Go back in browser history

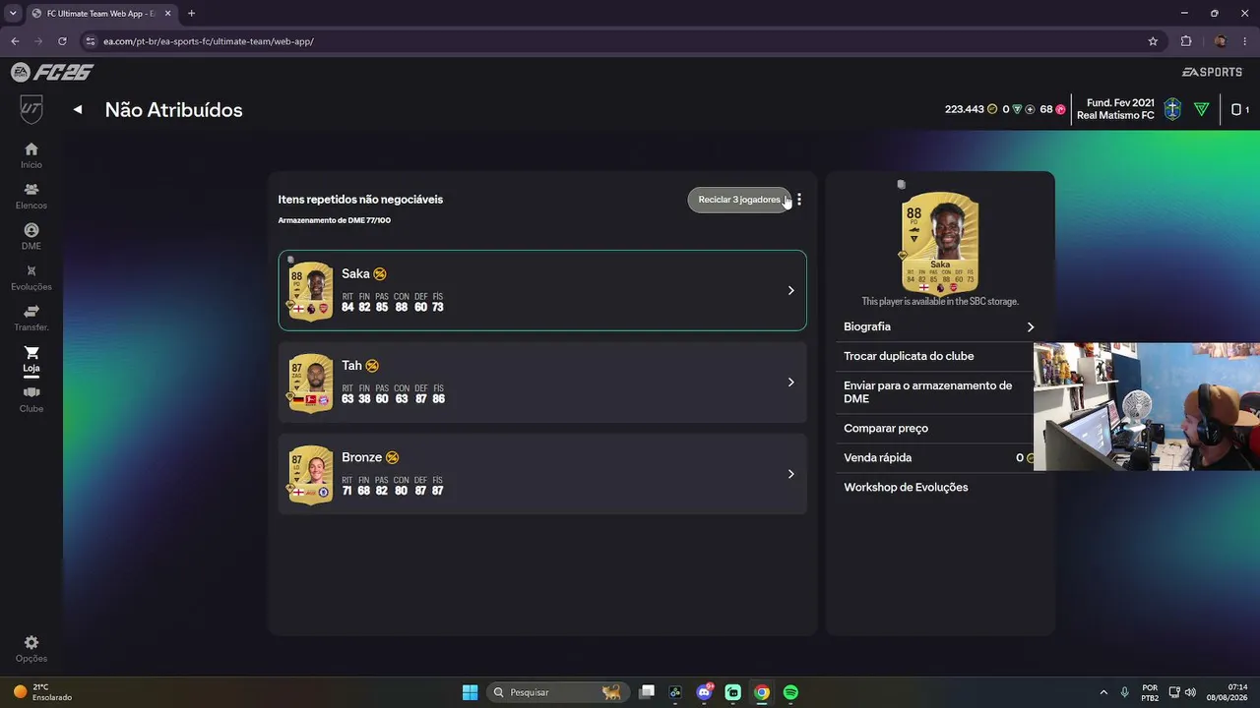(15, 41)
